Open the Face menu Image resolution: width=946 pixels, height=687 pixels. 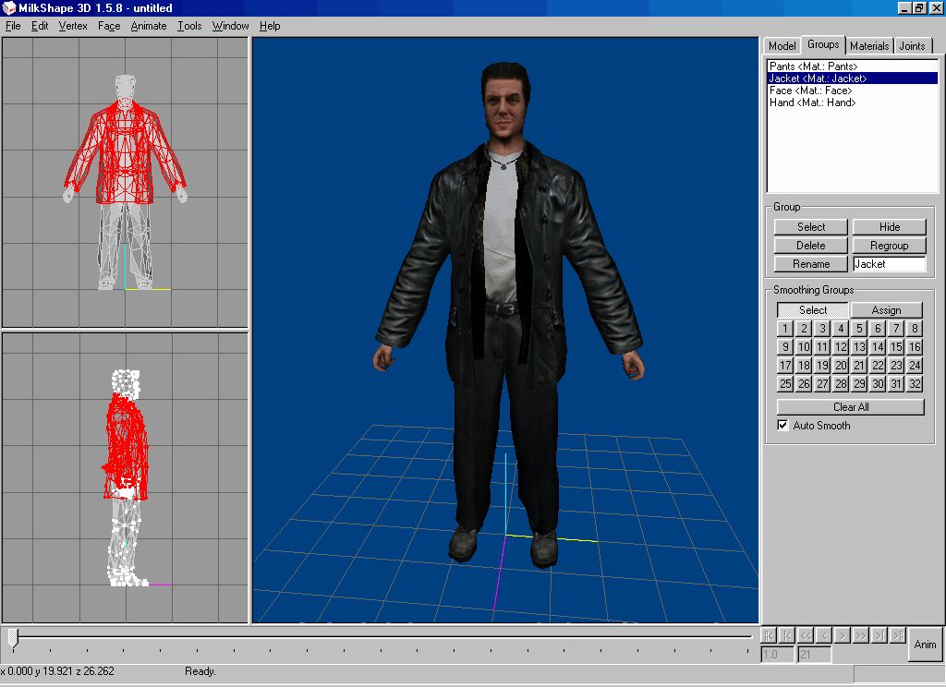tap(109, 26)
